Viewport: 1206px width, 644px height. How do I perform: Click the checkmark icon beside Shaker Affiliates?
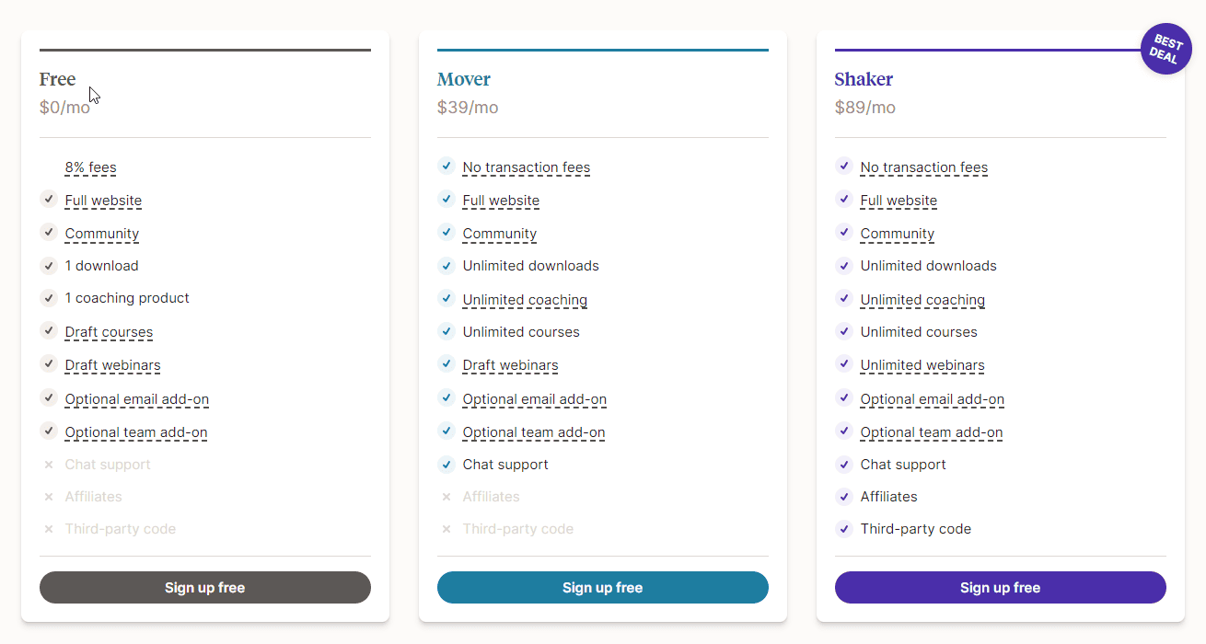[844, 497]
